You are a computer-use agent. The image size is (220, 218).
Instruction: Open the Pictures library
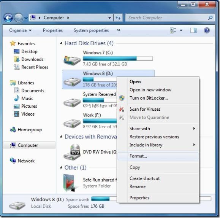tap(25, 106)
